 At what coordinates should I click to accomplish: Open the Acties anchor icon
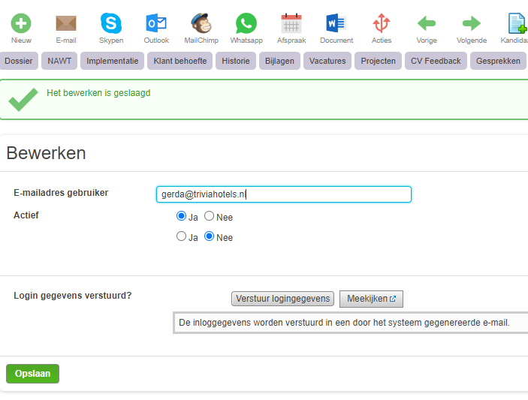pos(382,23)
